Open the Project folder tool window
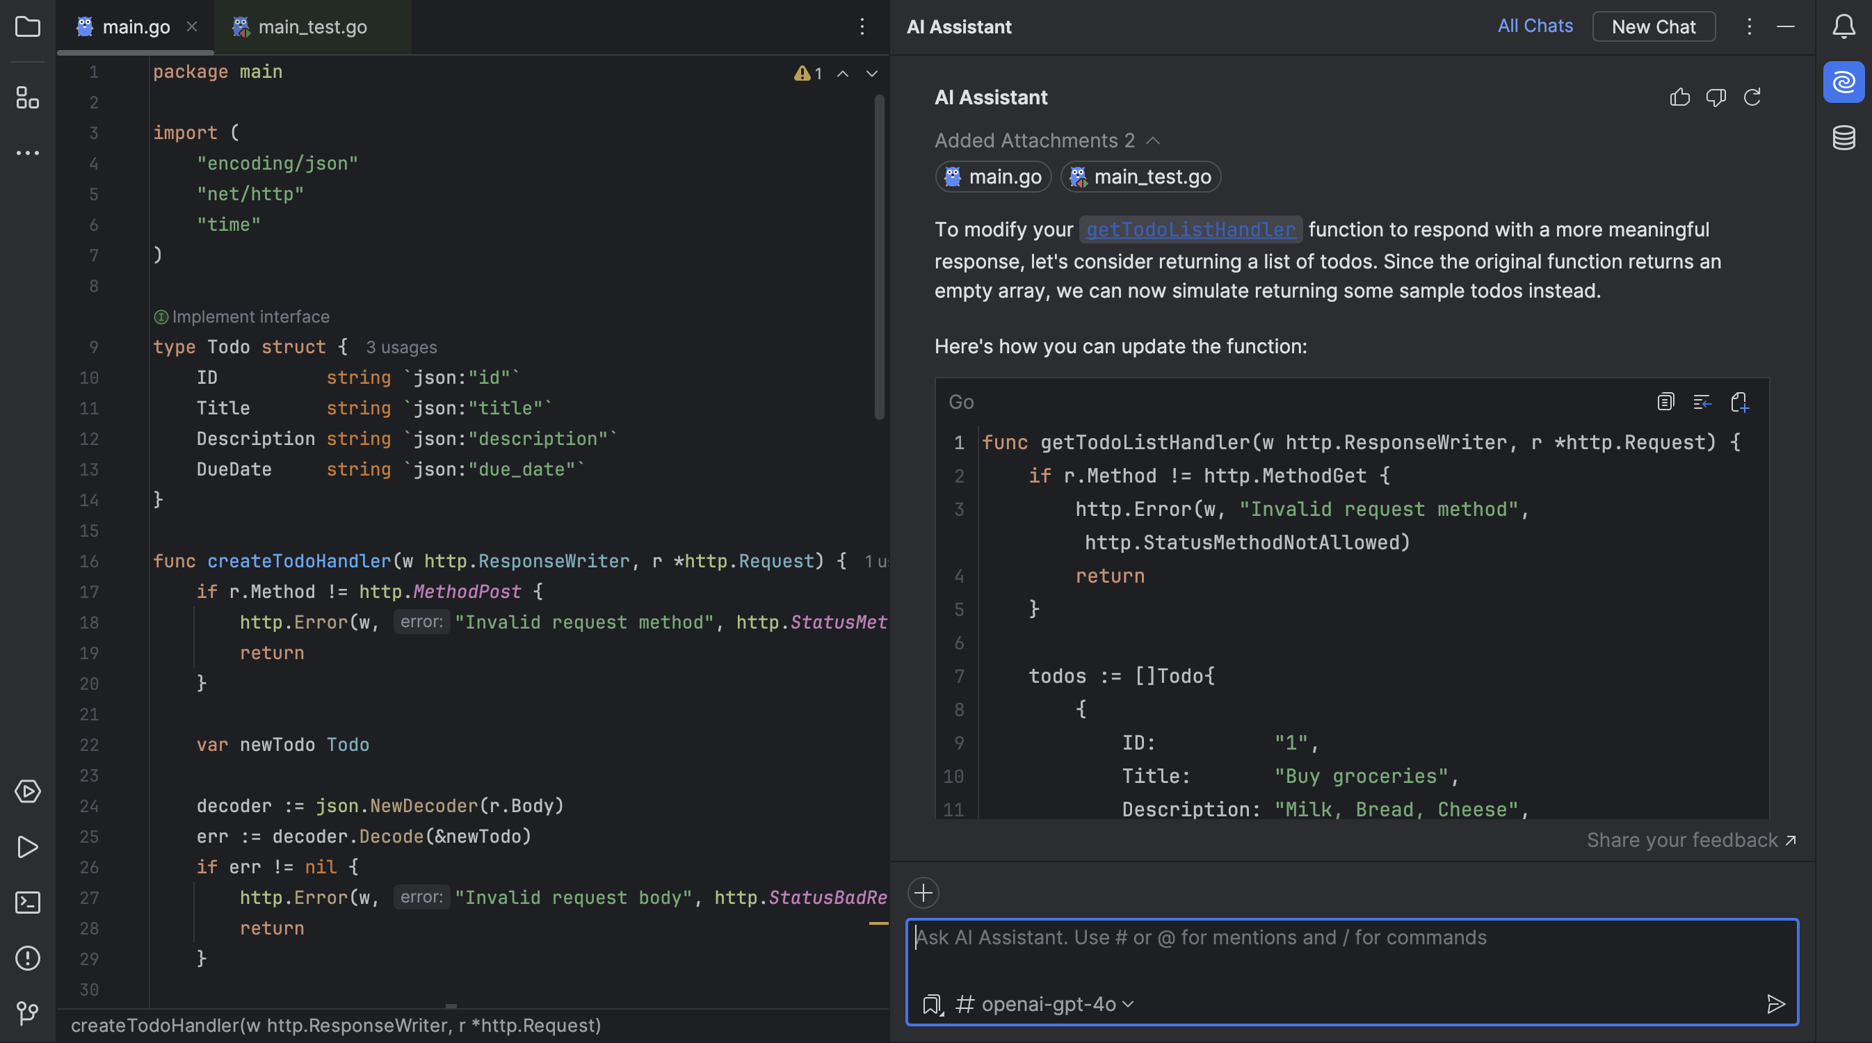Screen dimensions: 1872x1043 pos(28,27)
